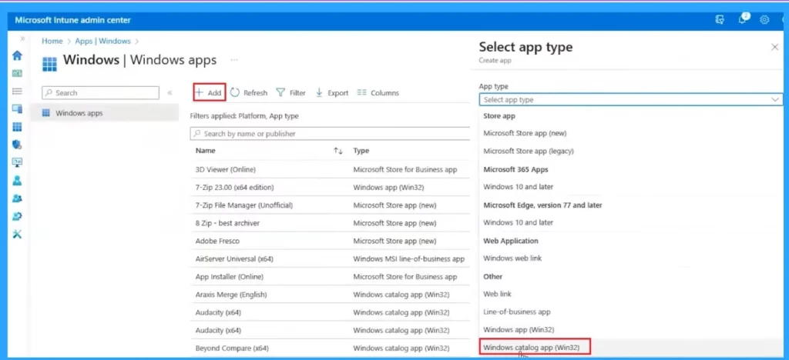The height and width of the screenshot is (360, 789).
Task: Open Reports monitor icon in sidebar
Action: pyautogui.click(x=17, y=162)
